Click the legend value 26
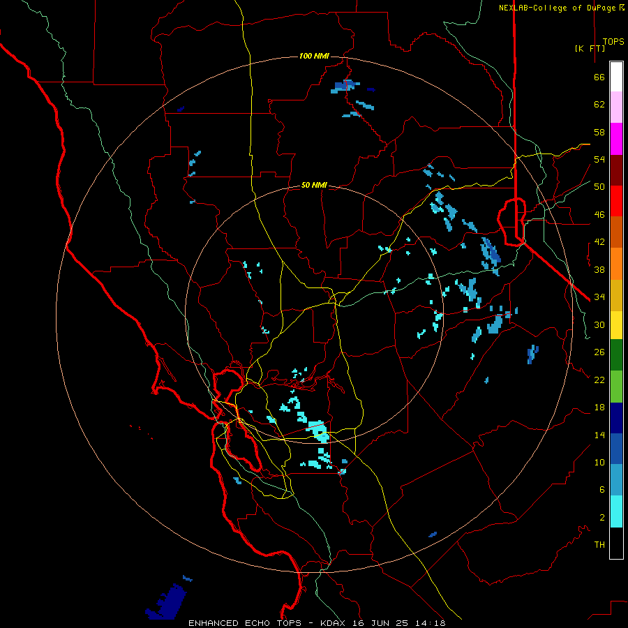Screen dimensions: 628x628 tap(599, 352)
